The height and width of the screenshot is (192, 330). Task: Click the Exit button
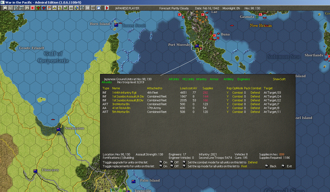[287, 166]
